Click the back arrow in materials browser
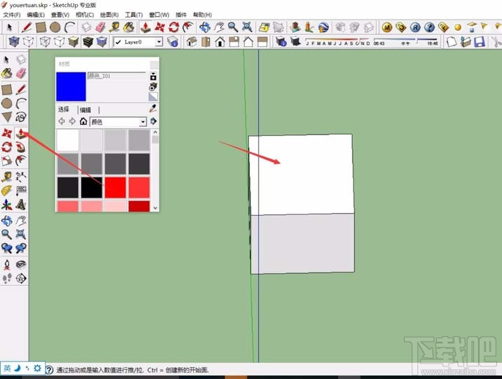 [x=62, y=121]
